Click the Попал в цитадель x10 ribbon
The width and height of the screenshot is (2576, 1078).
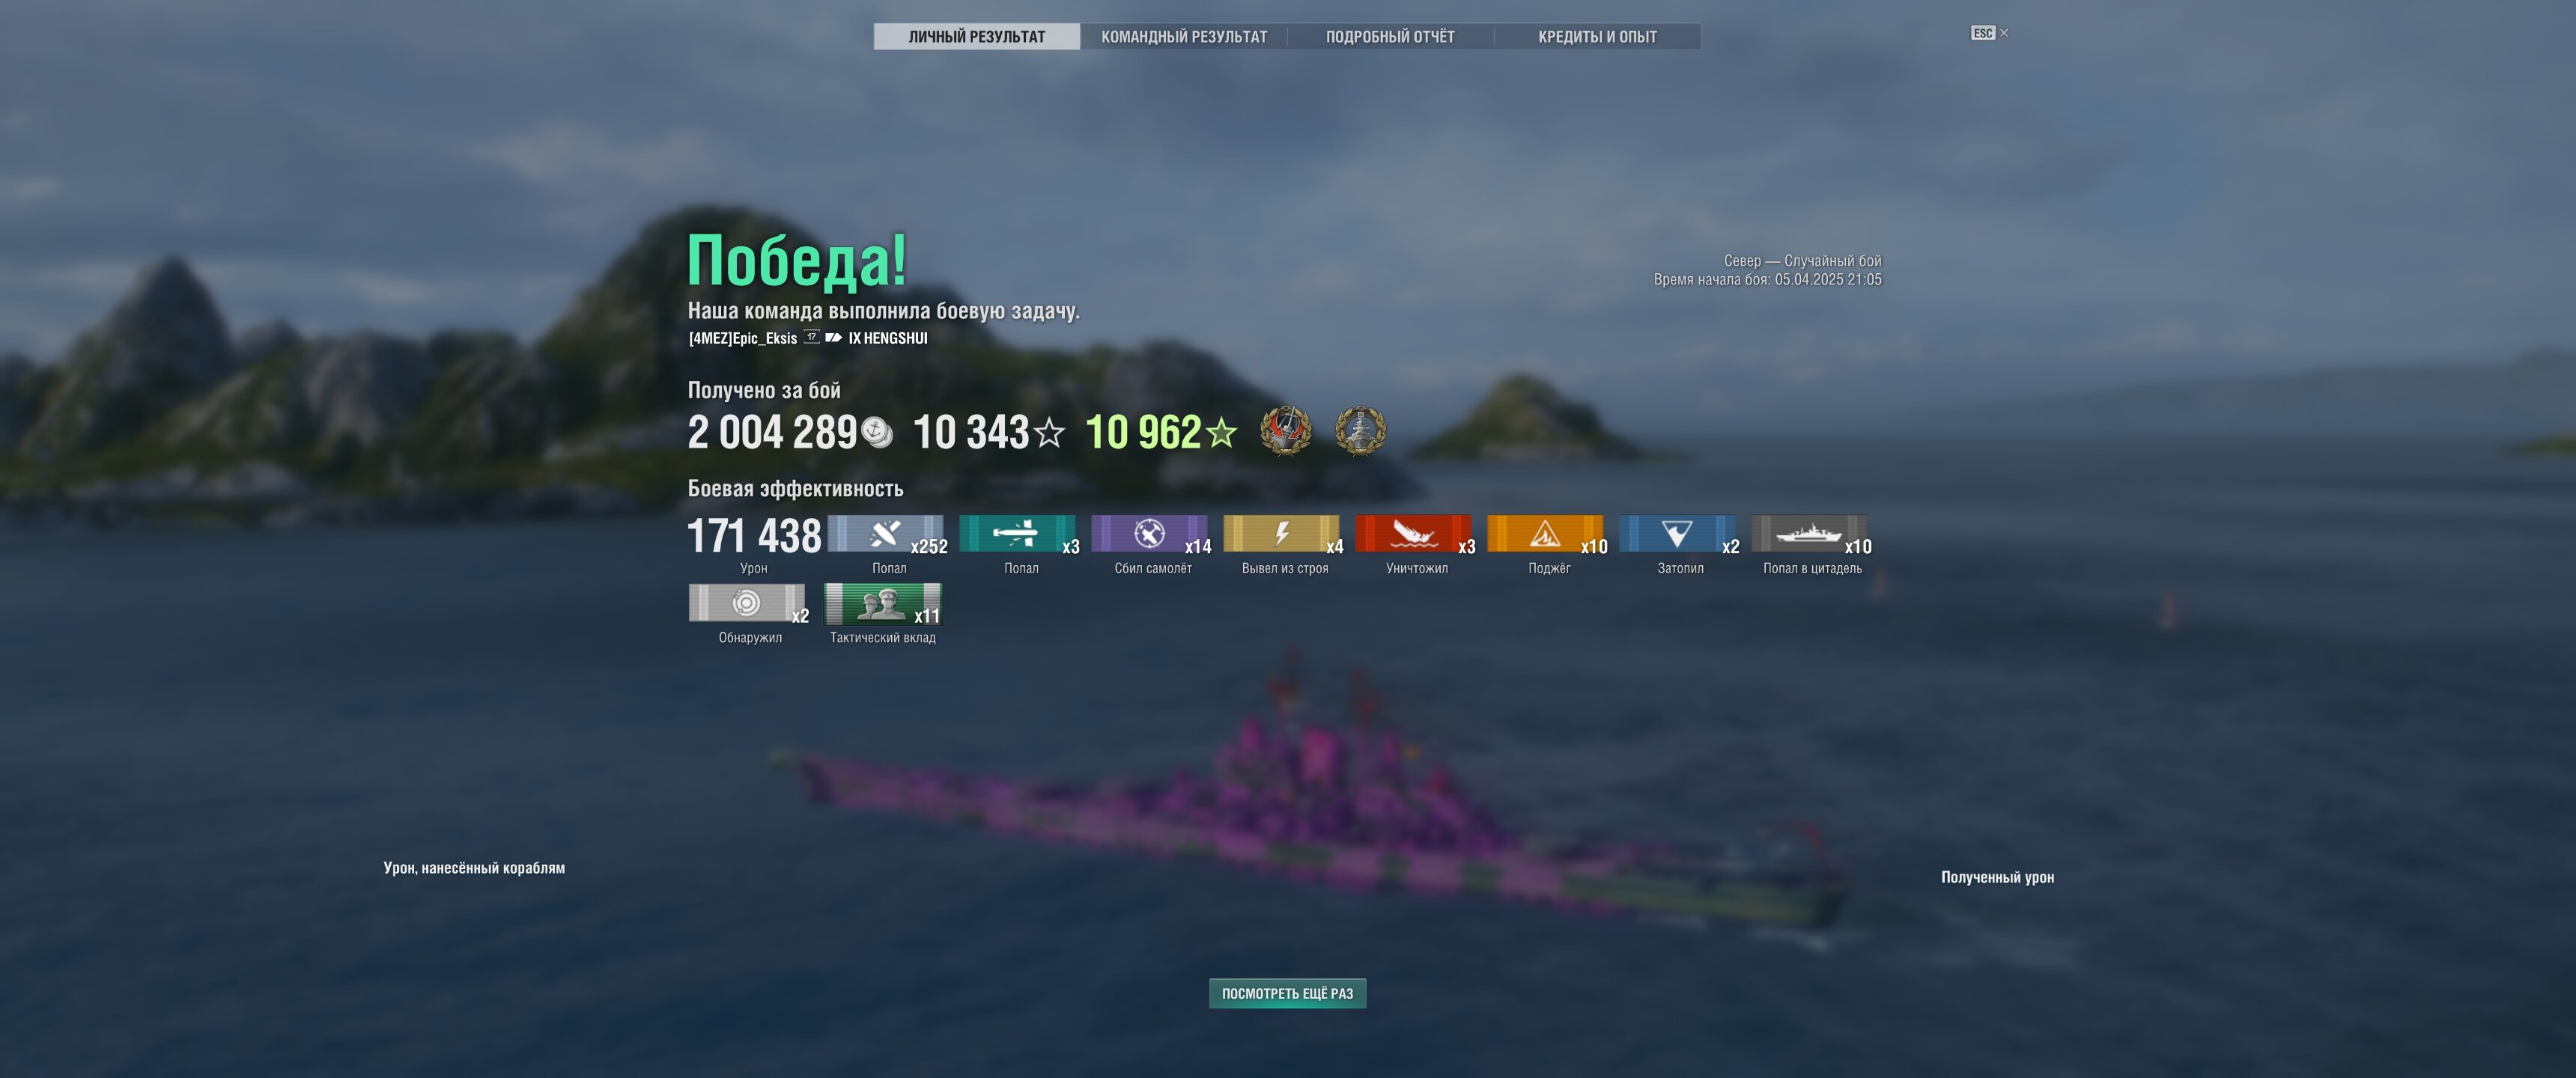tap(1810, 534)
